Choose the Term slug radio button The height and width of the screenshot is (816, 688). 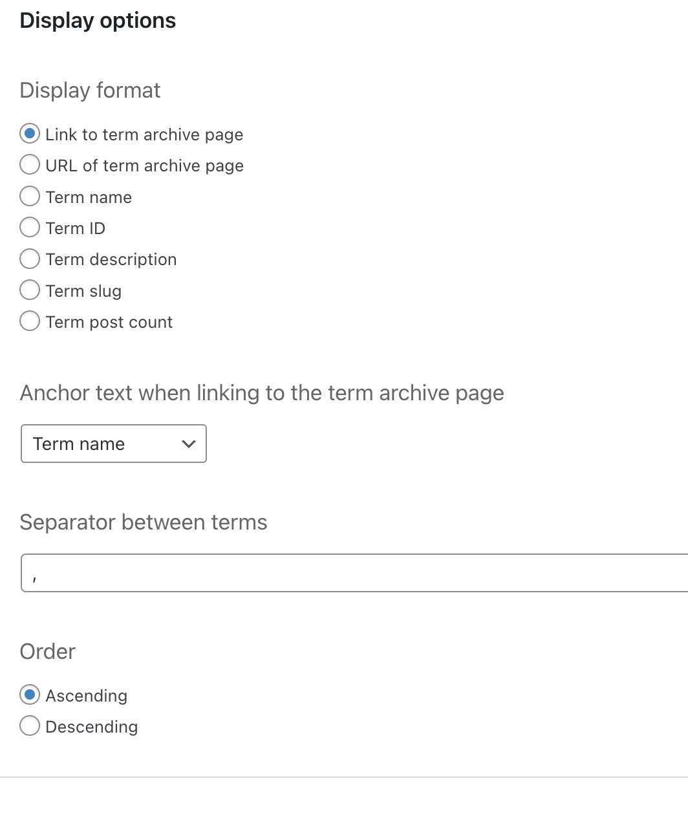(30, 290)
